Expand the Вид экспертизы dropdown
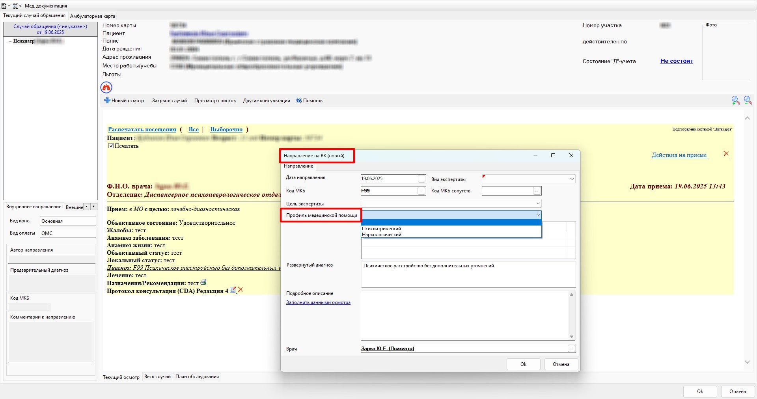This screenshot has width=757, height=399. pyautogui.click(x=572, y=179)
